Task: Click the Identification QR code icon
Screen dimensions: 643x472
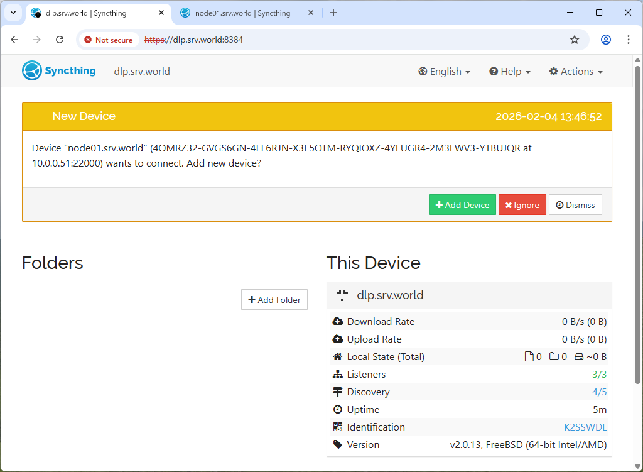Action: (x=338, y=427)
